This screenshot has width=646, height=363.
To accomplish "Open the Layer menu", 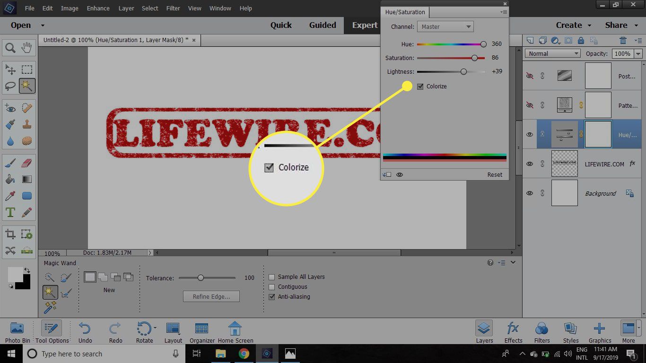I will click(126, 8).
